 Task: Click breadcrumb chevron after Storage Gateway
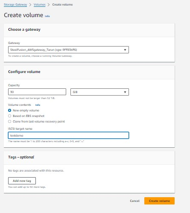(x=30, y=5)
